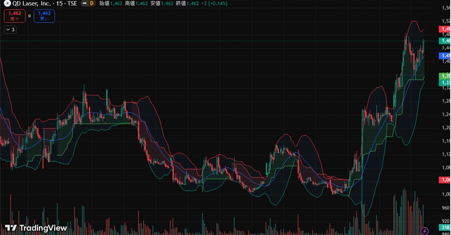This screenshot has height=235, width=451.
Task: Click the green current price 1,46 axis label
Action: point(445,41)
